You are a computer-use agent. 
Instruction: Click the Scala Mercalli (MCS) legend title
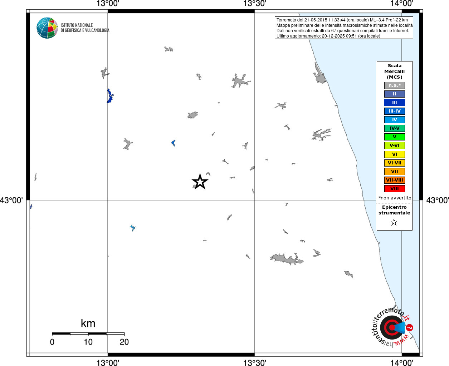pyautogui.click(x=395, y=71)
